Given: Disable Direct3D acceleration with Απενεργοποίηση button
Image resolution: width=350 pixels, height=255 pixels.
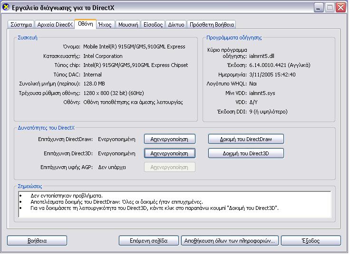Looking at the screenshot, I should point(170,153).
